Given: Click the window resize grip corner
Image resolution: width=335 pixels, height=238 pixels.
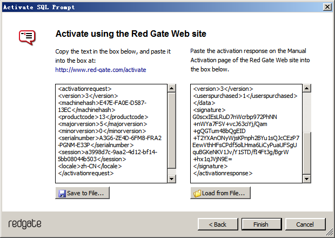Looking at the screenshot, I should 330,233.
